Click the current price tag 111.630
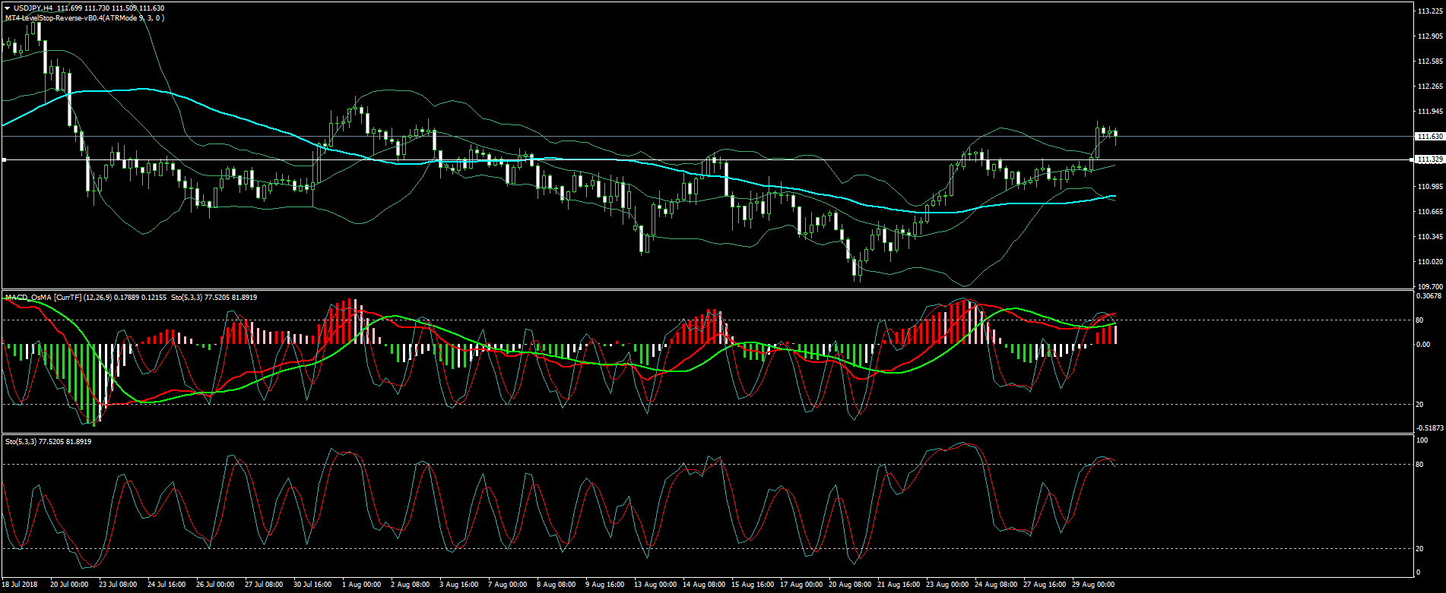The image size is (1446, 593). 1429,137
